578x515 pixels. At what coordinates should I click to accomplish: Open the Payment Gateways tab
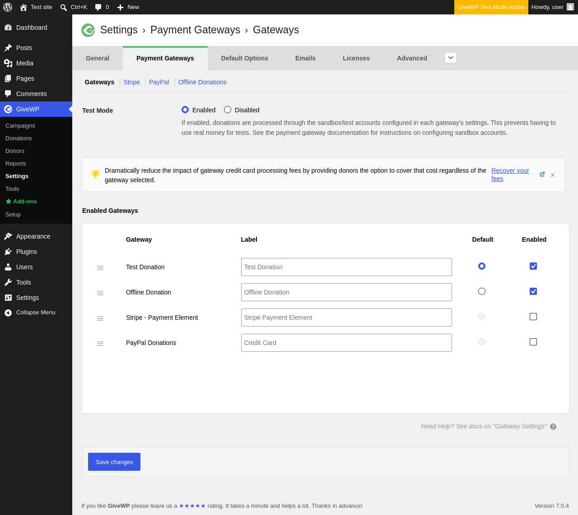[x=165, y=58]
